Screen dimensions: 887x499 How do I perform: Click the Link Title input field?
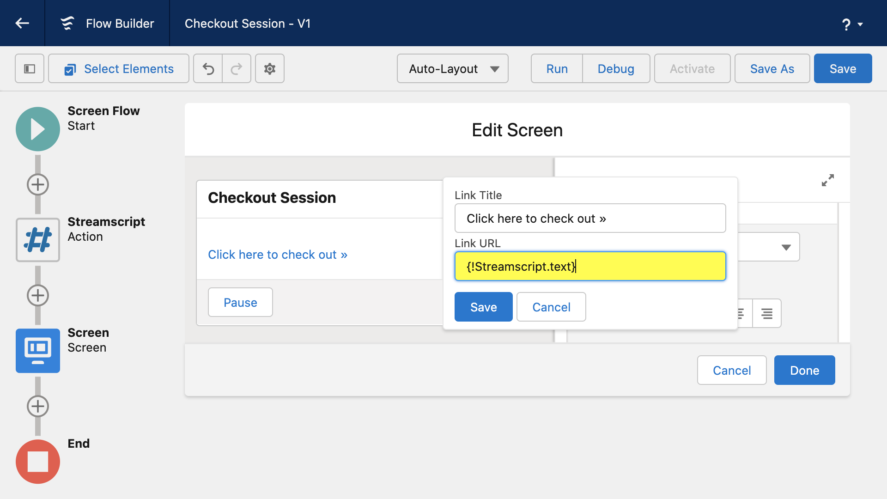590,218
